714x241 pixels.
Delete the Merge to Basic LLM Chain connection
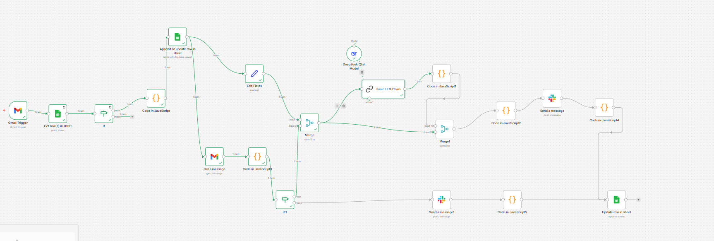pos(343,106)
